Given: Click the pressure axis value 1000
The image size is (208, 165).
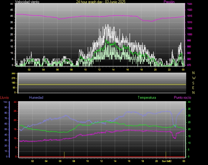Looking at the screenshot, I should pos(190,34).
